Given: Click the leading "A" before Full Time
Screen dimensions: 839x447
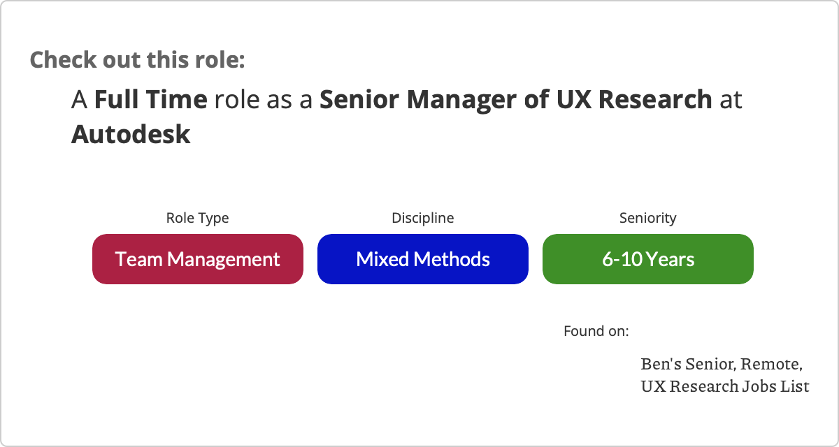Looking at the screenshot, I should pos(79,100).
